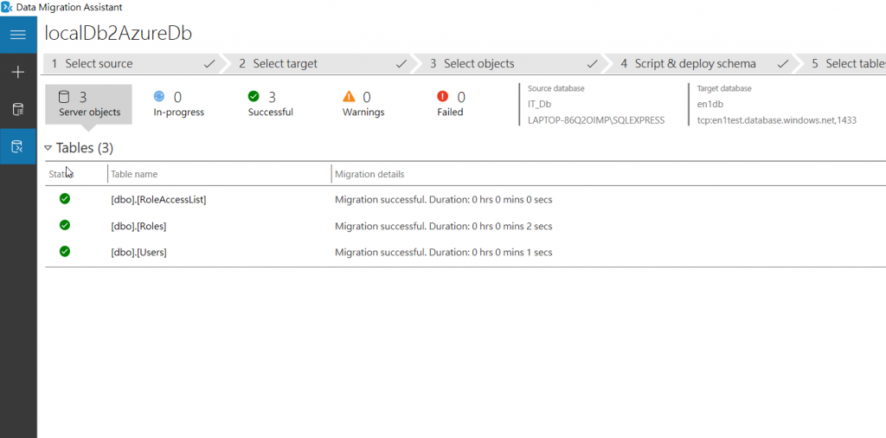The width and height of the screenshot is (886, 438).
Task: Click the target database name en1db
Action: coord(710,104)
